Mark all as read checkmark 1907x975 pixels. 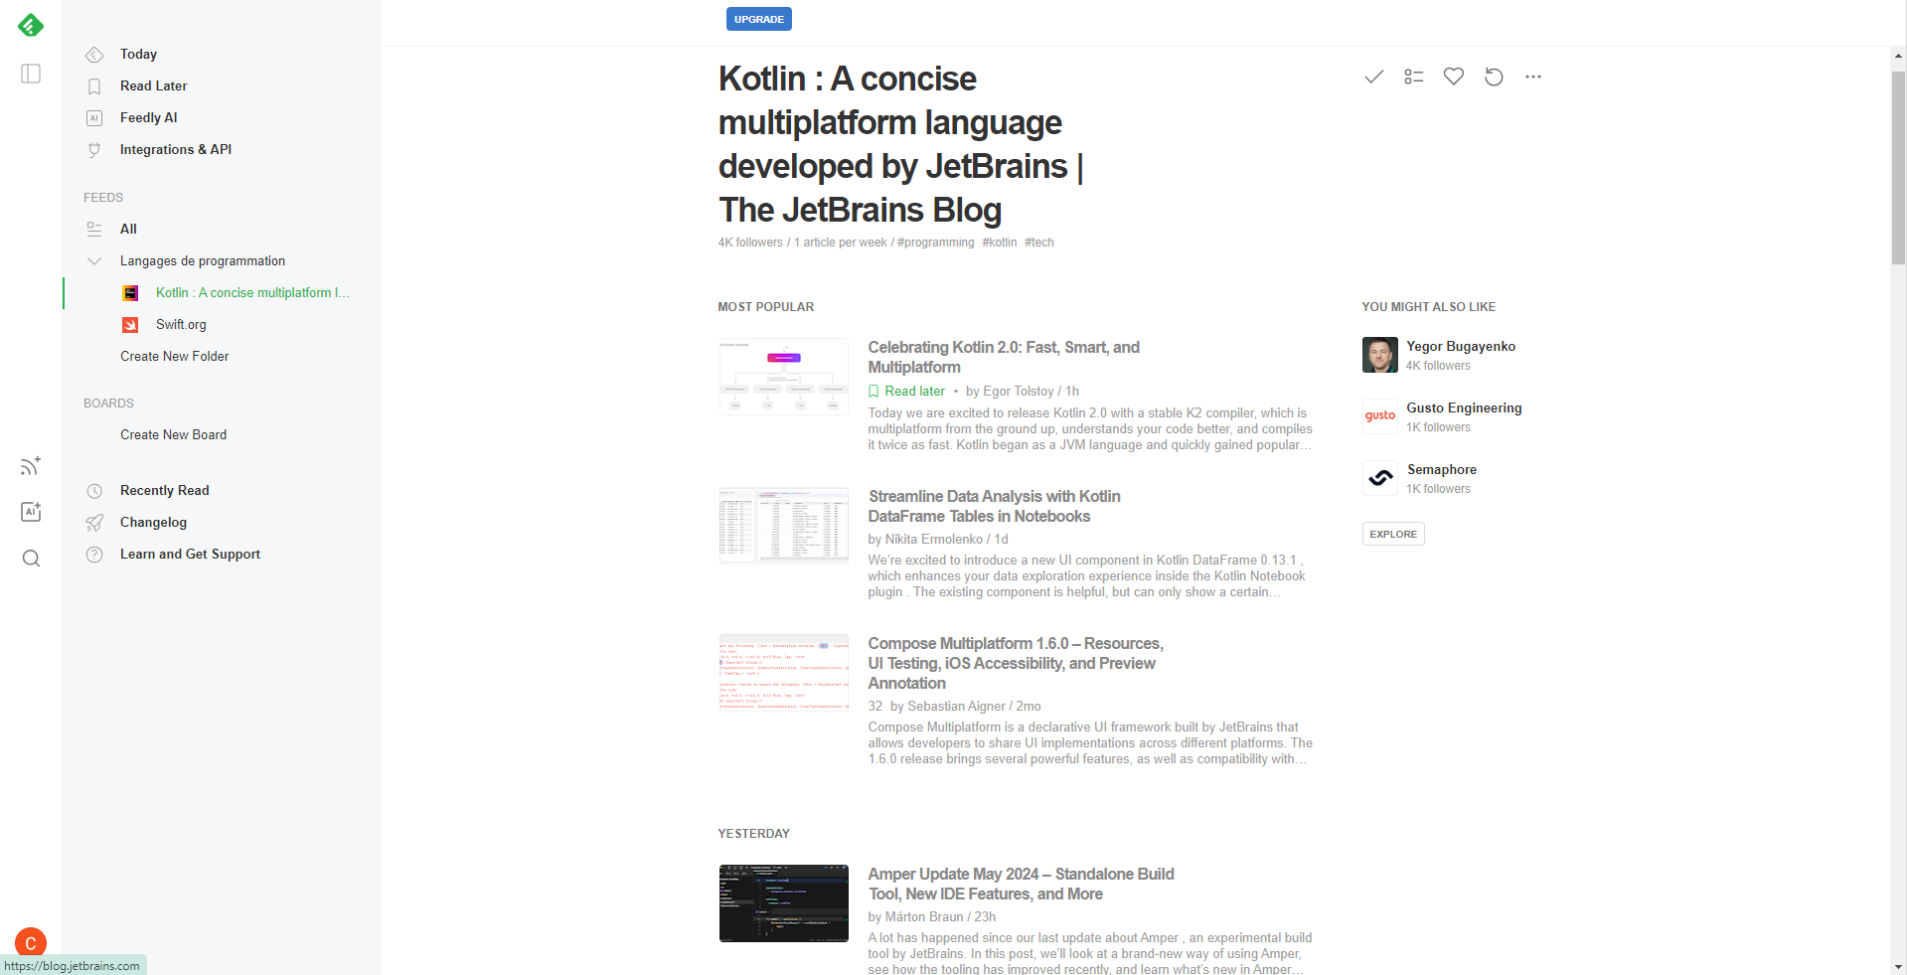1373,77
